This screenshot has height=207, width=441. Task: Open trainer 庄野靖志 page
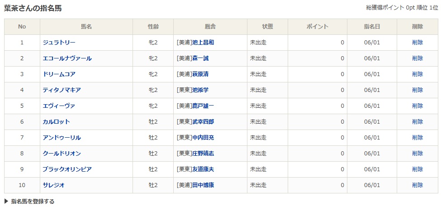203,154
